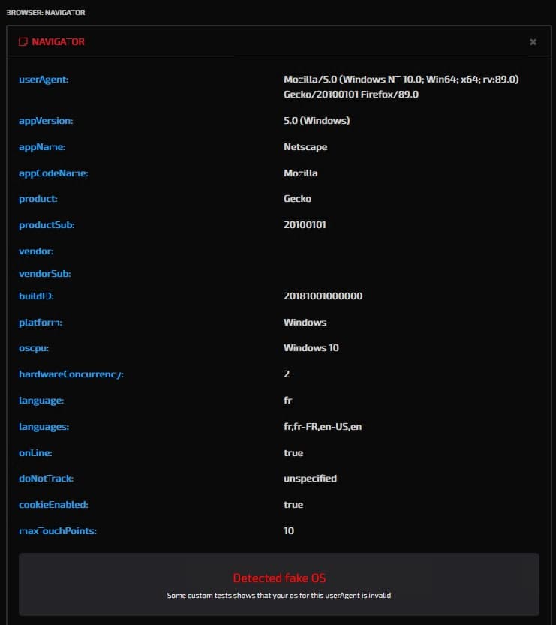Image resolution: width=556 pixels, height=625 pixels.
Task: Click the hardwareConcurrency property label
Action: pos(71,374)
